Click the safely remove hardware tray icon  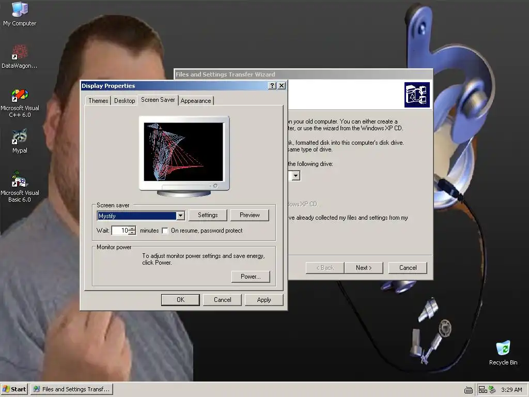pyautogui.click(x=492, y=390)
